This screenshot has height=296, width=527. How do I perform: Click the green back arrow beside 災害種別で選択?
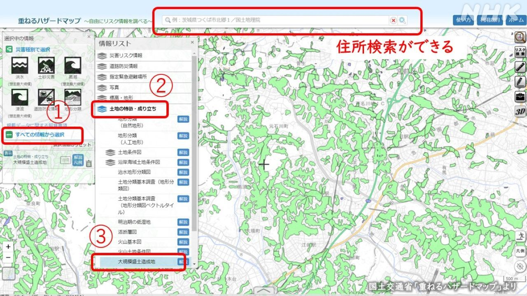(x=9, y=49)
